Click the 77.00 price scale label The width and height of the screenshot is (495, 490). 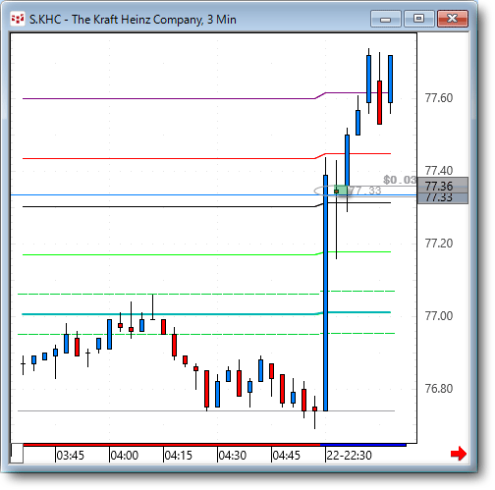pos(439,316)
